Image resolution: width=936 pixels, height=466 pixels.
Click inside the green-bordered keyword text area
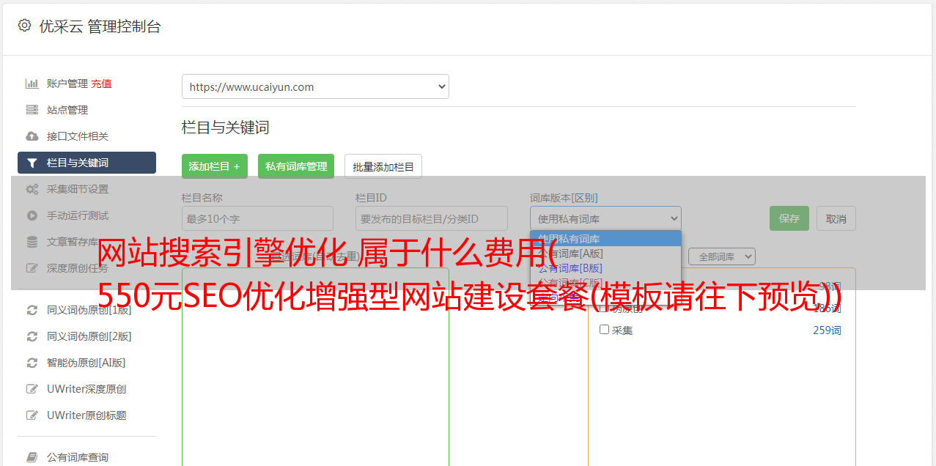pos(315,366)
